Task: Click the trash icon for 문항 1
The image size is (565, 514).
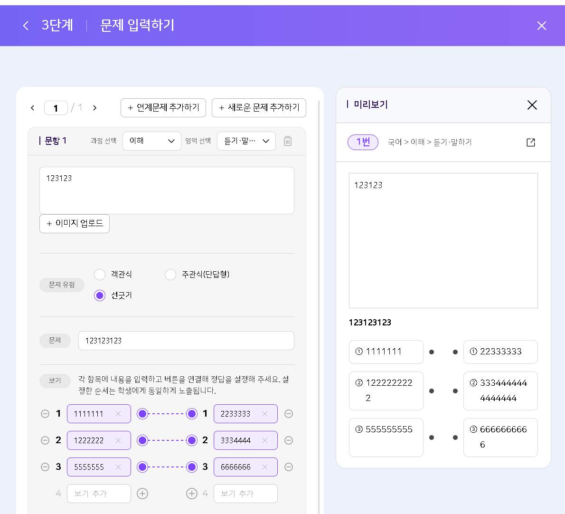Action: point(288,141)
